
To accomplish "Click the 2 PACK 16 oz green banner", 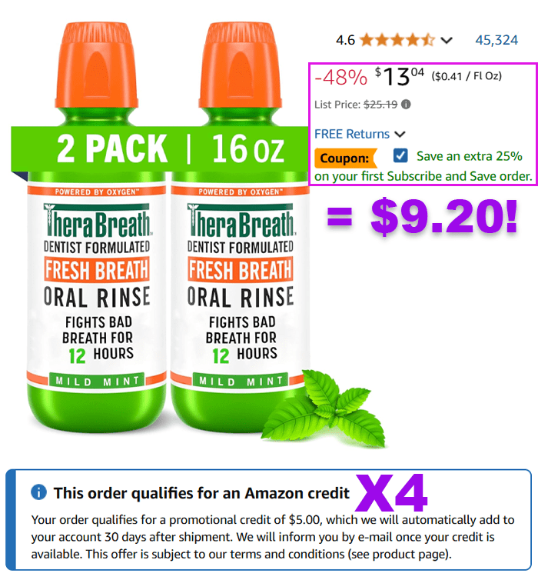I will click(160, 148).
